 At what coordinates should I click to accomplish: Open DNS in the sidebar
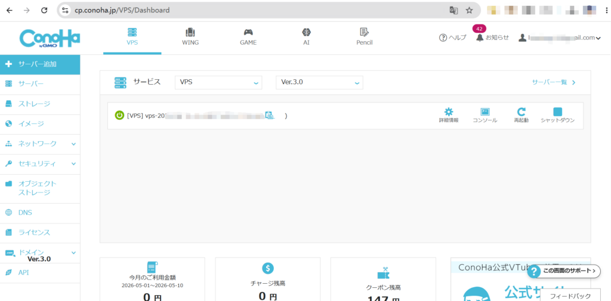40,213
